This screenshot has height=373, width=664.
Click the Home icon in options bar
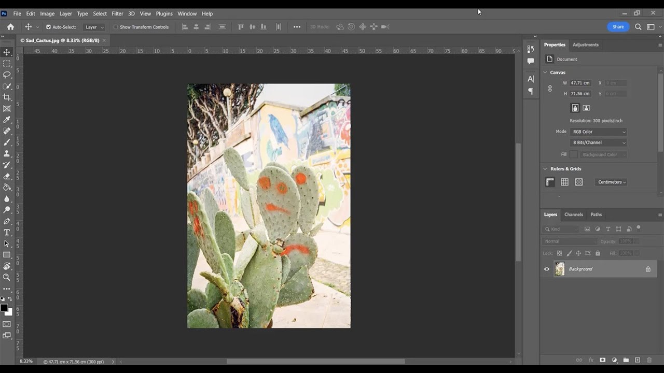(10, 27)
